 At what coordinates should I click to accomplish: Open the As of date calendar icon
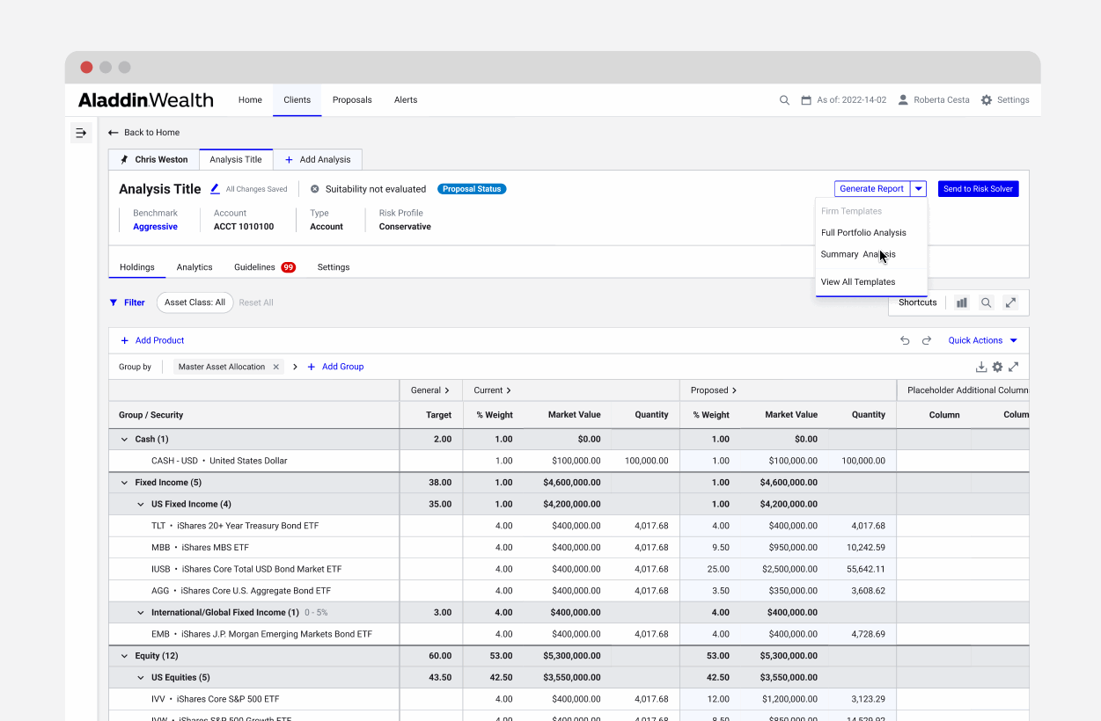click(x=806, y=100)
